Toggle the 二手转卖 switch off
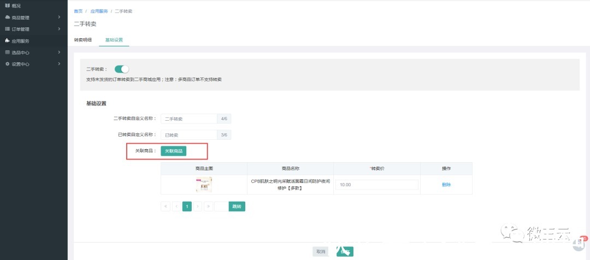Screen dimensions: 590x260 click(x=121, y=69)
